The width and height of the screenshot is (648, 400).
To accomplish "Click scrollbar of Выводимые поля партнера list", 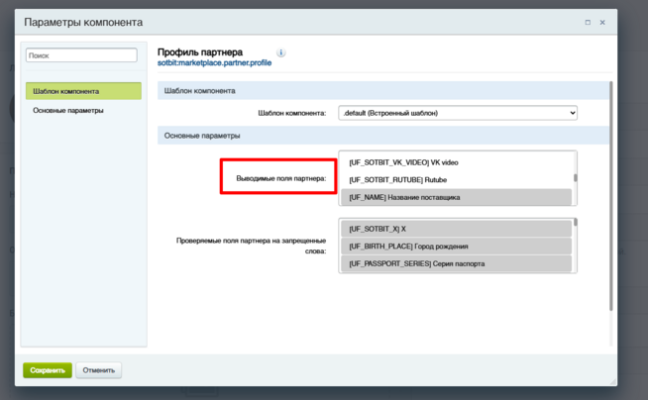I will [x=575, y=178].
